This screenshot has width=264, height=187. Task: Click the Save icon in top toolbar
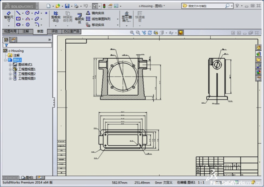click(67, 6)
